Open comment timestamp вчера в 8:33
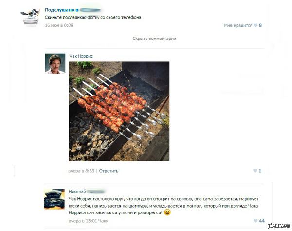 point(81,171)
